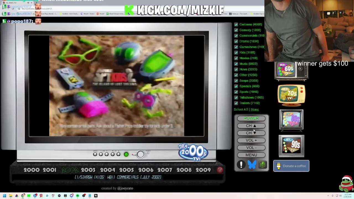Uncheck the Other category checkbox

pyautogui.click(x=236, y=75)
